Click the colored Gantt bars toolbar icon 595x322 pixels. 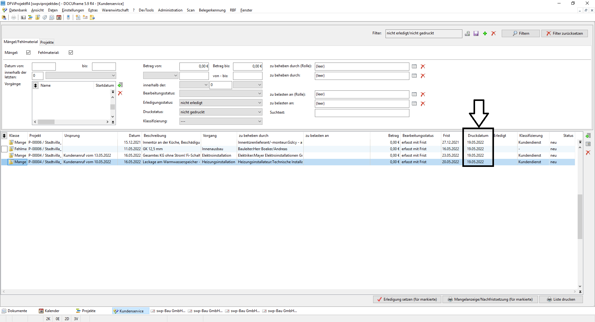click(x=30, y=17)
